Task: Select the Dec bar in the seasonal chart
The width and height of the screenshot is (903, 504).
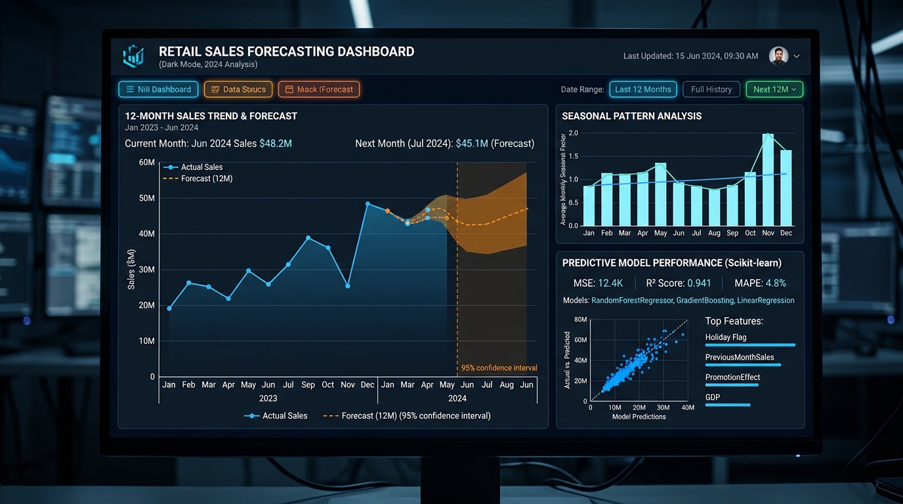Action: pos(786,188)
